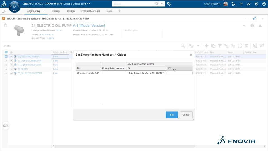Click scrollbar right arrow
268x151 pixels.
coord(264,146)
